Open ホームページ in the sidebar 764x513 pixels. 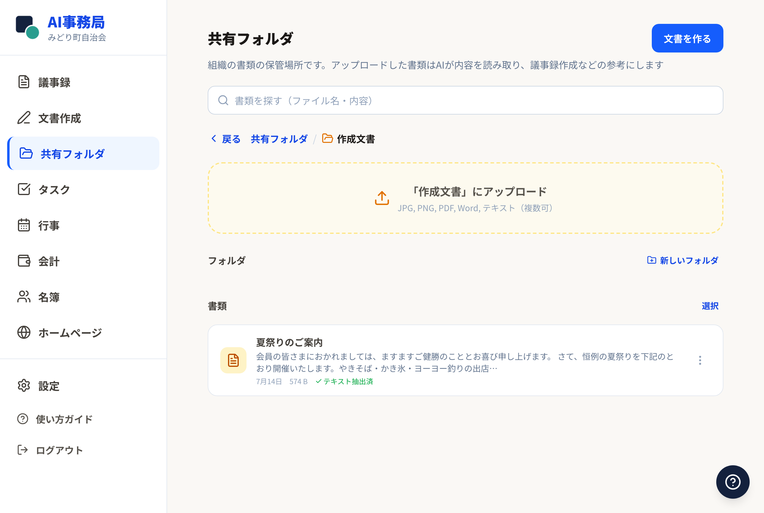83,332
